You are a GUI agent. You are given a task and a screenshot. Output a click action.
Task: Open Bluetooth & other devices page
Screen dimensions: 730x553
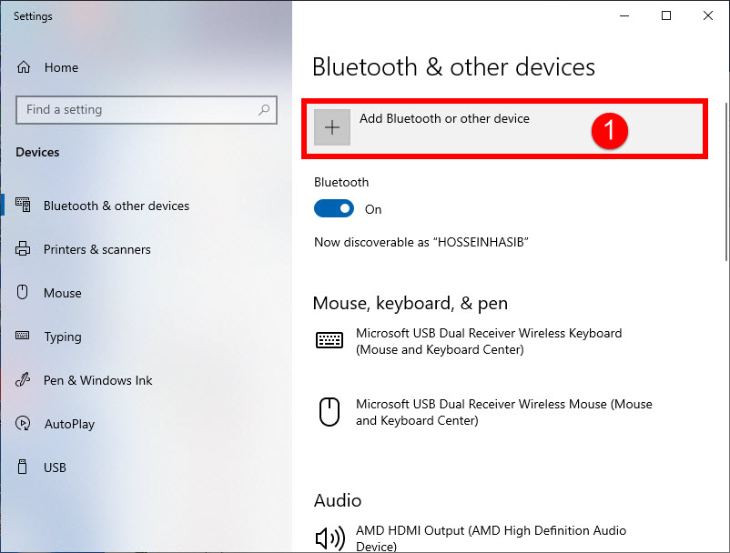117,206
